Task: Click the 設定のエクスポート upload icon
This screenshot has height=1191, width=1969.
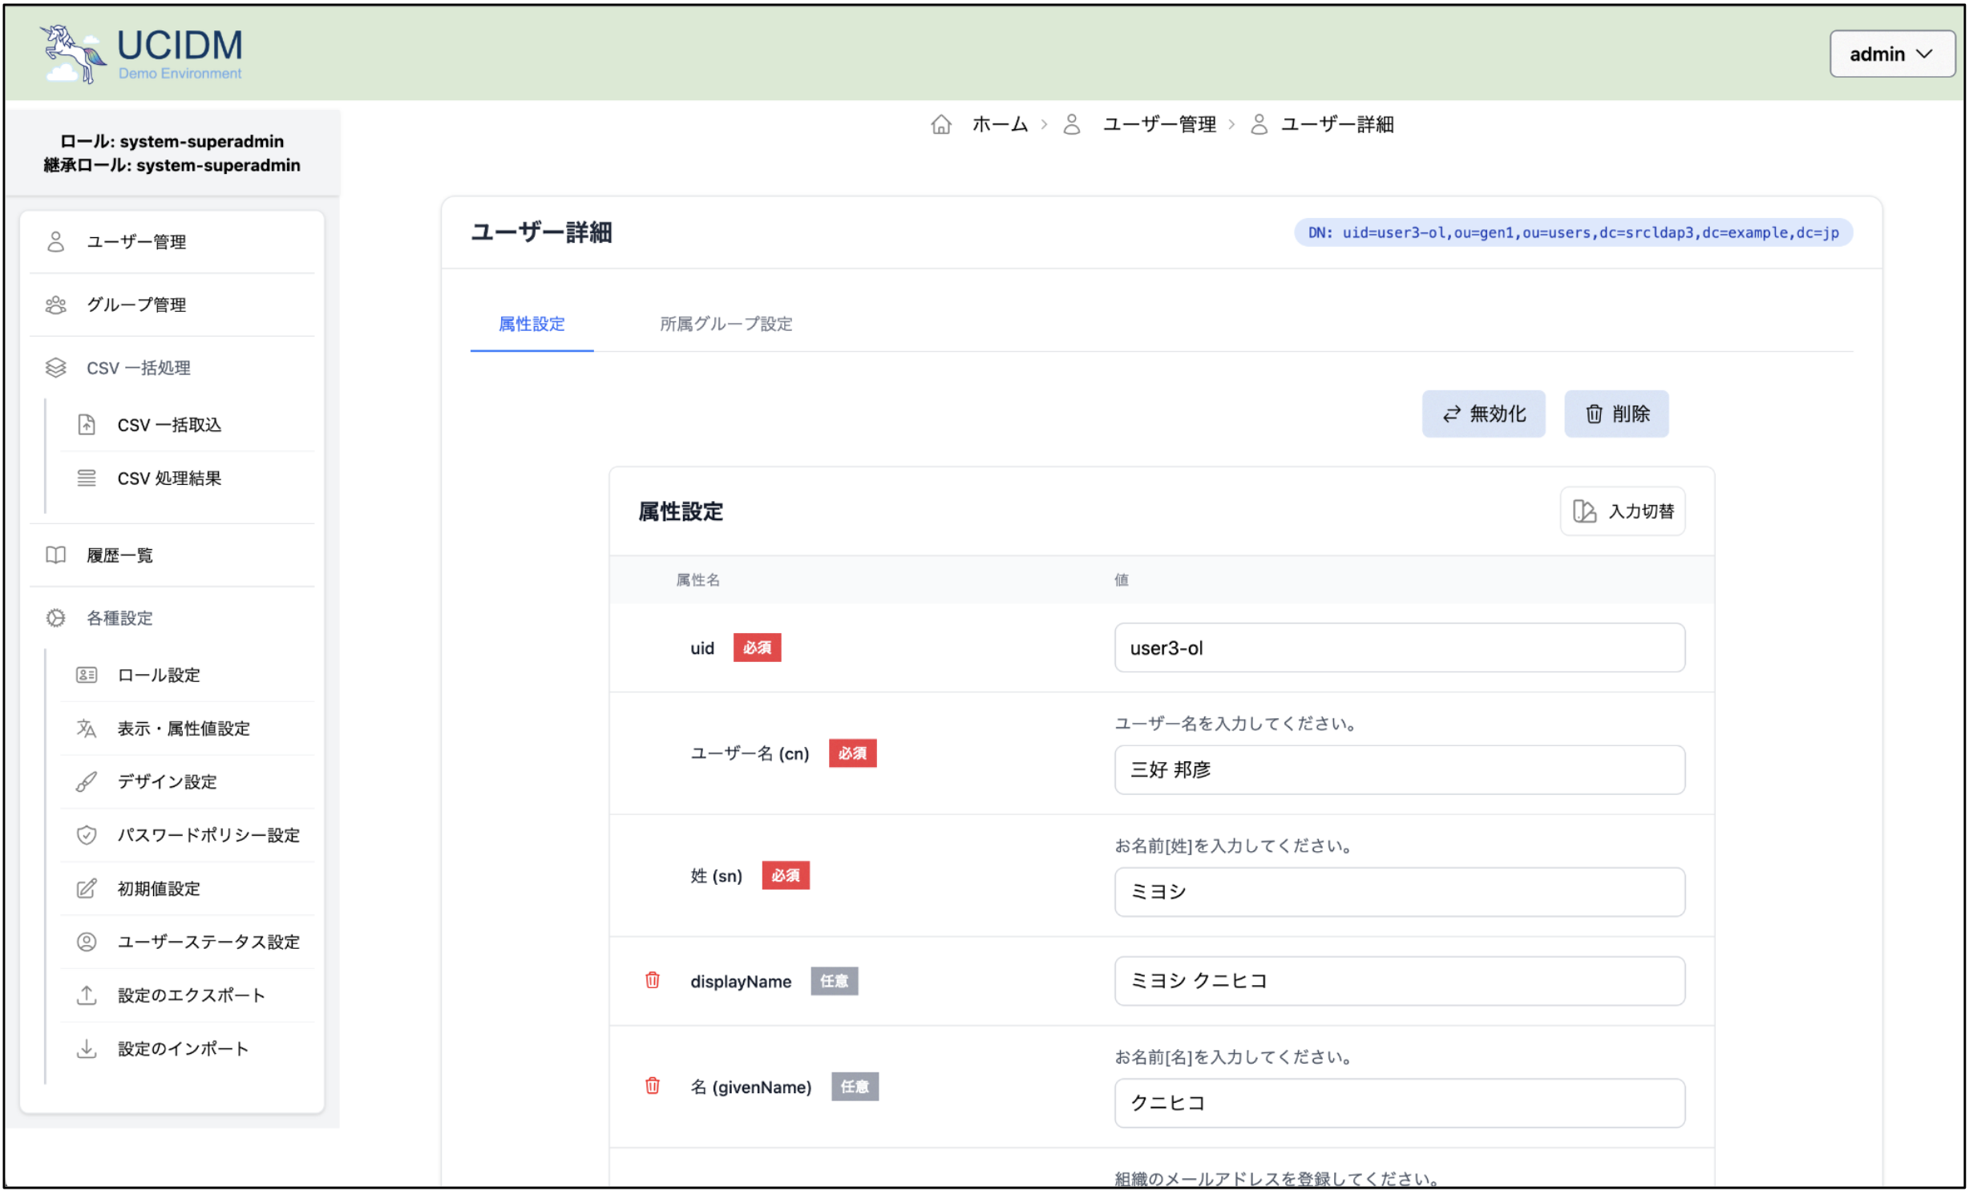Action: (x=87, y=995)
